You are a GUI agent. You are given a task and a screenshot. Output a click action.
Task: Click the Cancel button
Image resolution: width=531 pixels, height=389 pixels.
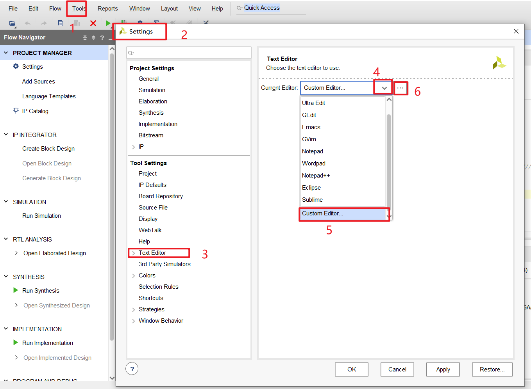pyautogui.click(x=397, y=369)
